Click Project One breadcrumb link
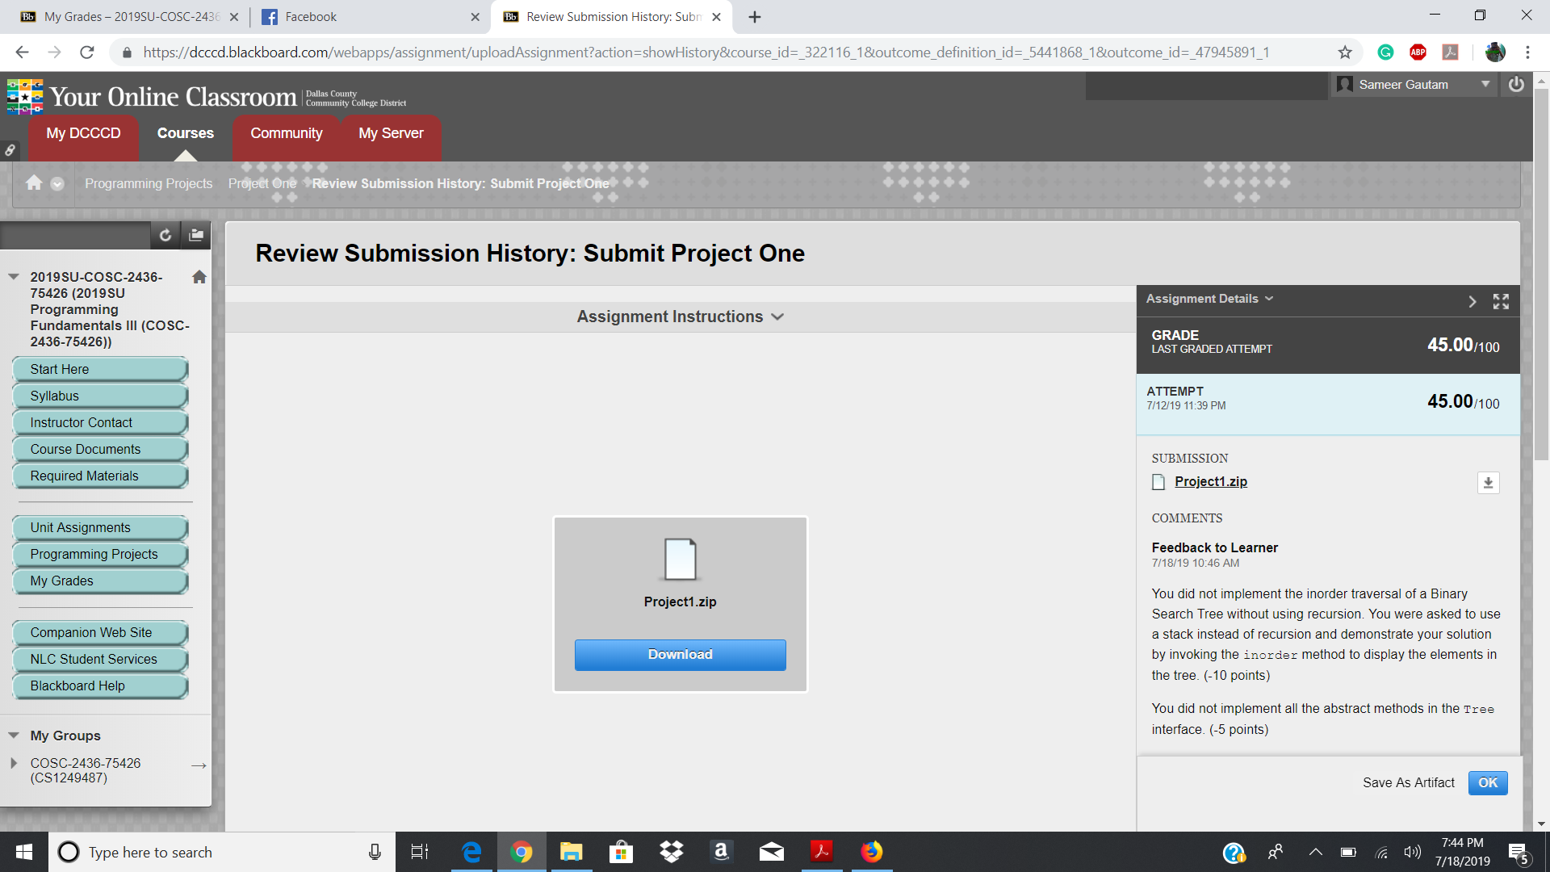Screen dimensions: 1550x872 [x=262, y=183]
